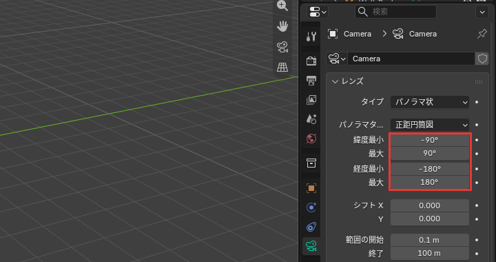
Task: Open the Render properties tab
Action: (x=311, y=61)
